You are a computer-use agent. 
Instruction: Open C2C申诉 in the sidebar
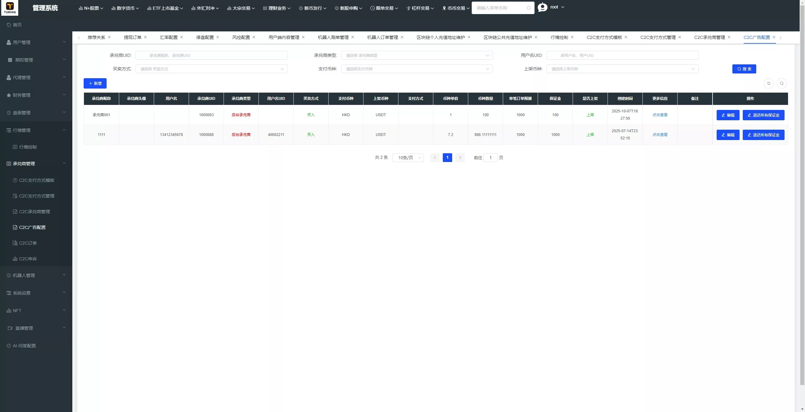(36, 259)
